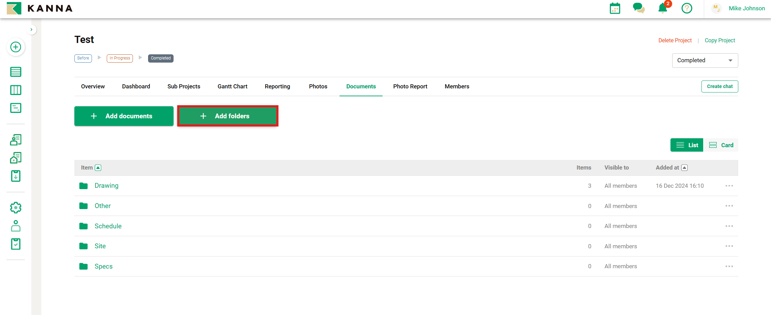Screen dimensions: 771x315
Task: Open the Completed status dropdown
Action: pos(705,61)
